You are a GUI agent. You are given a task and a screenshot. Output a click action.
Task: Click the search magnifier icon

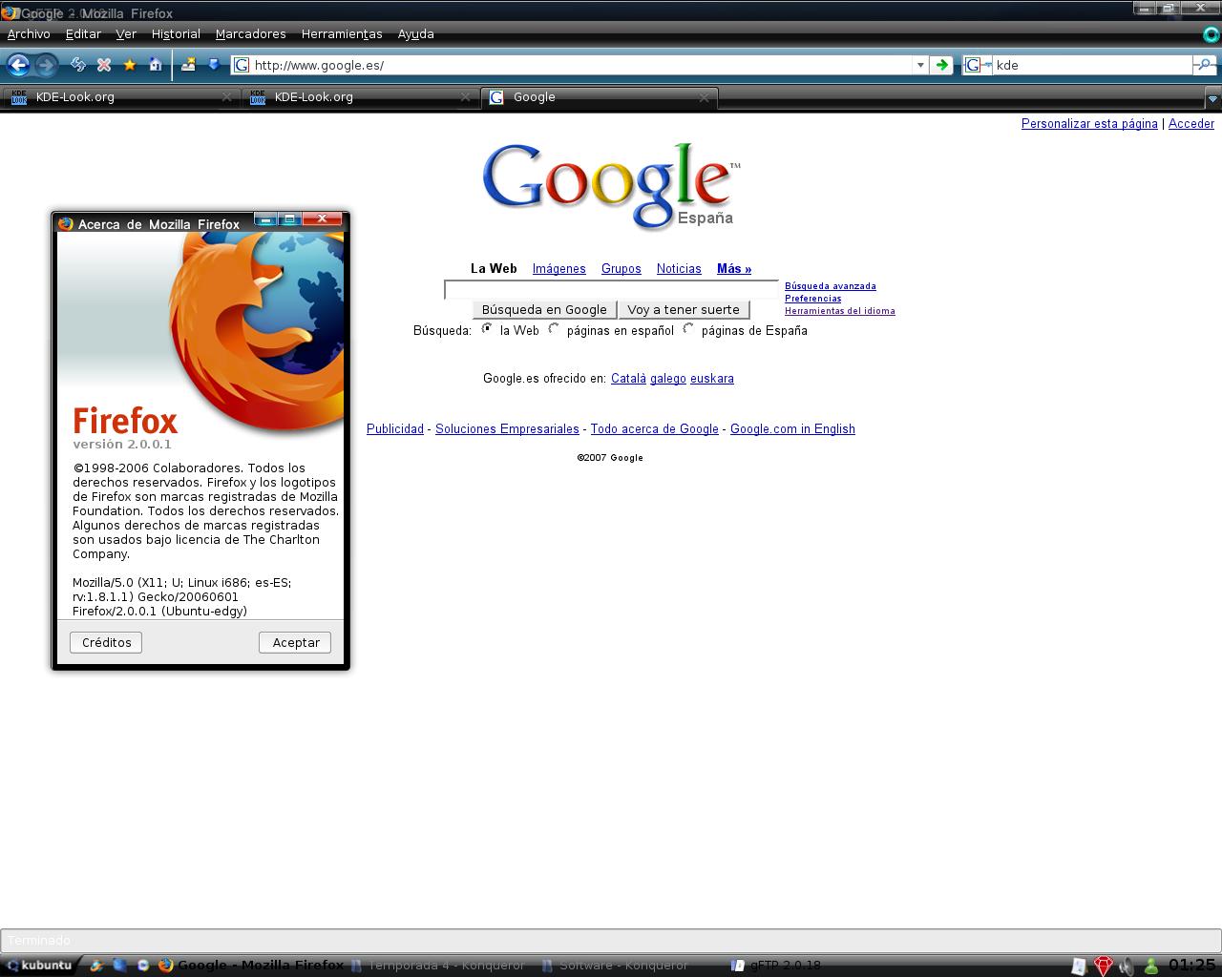click(x=1204, y=65)
